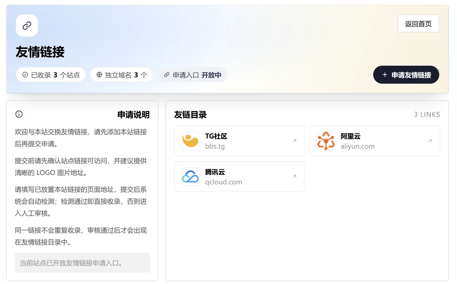Click the arrow icon on TG社区 card
The width and height of the screenshot is (457, 284).
(295, 141)
